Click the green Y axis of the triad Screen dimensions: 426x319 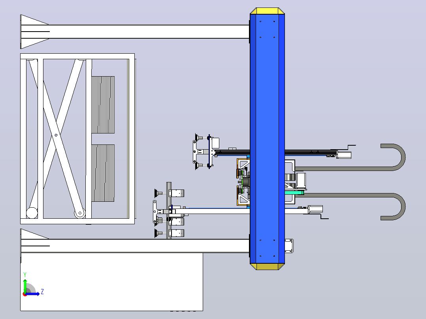(25, 286)
